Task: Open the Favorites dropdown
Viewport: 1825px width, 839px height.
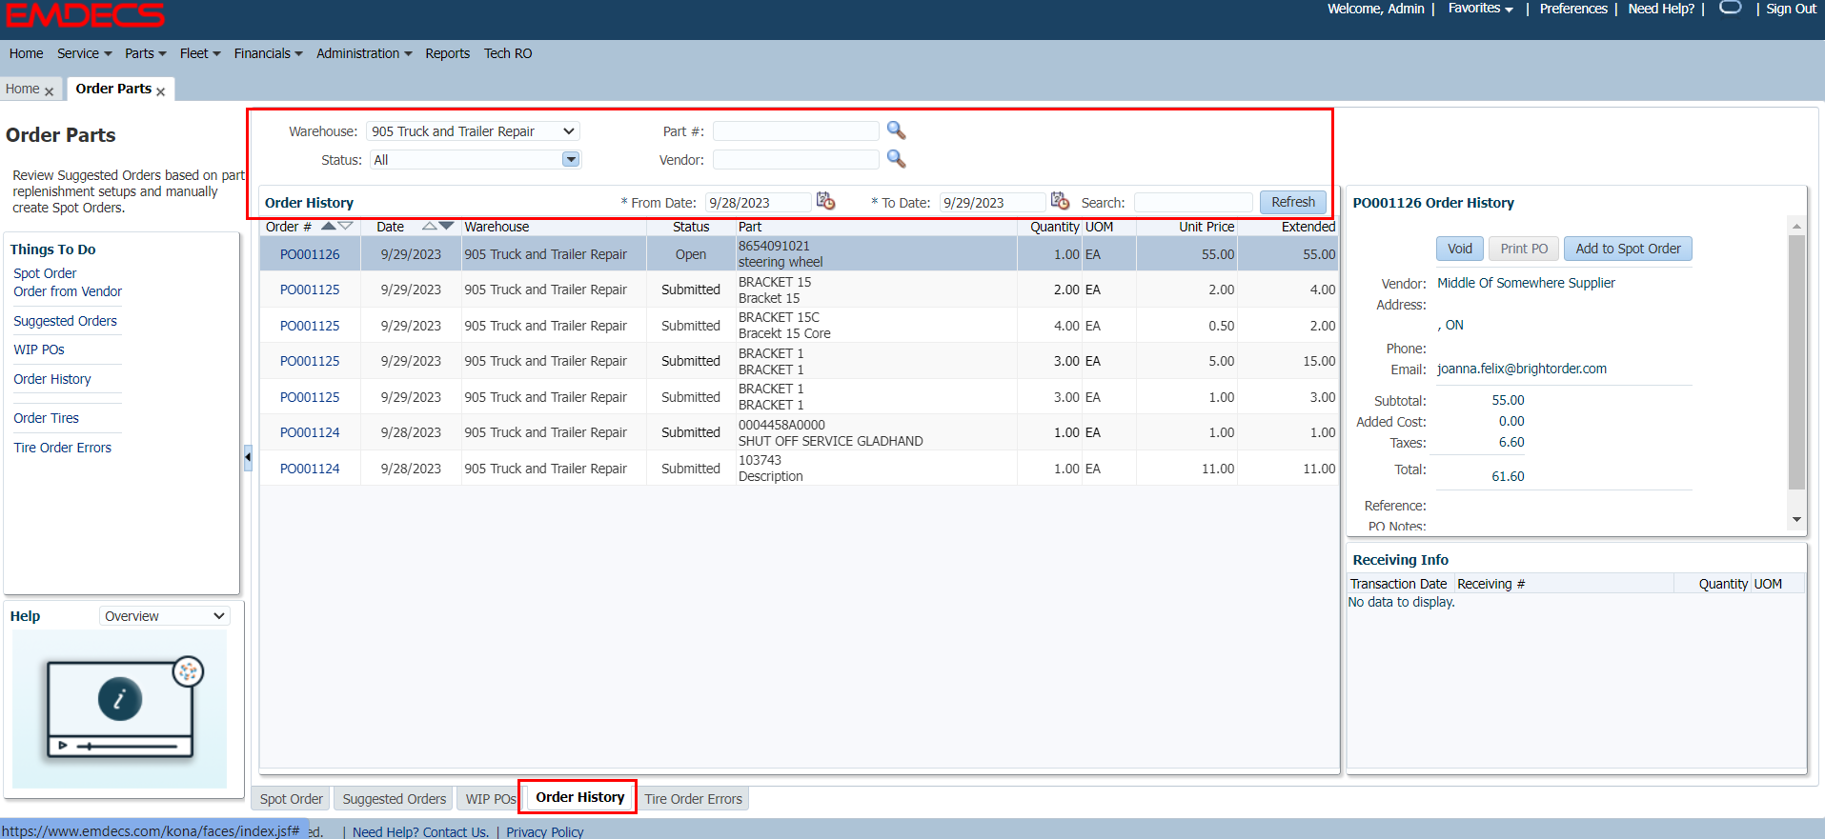Action: tap(1480, 9)
